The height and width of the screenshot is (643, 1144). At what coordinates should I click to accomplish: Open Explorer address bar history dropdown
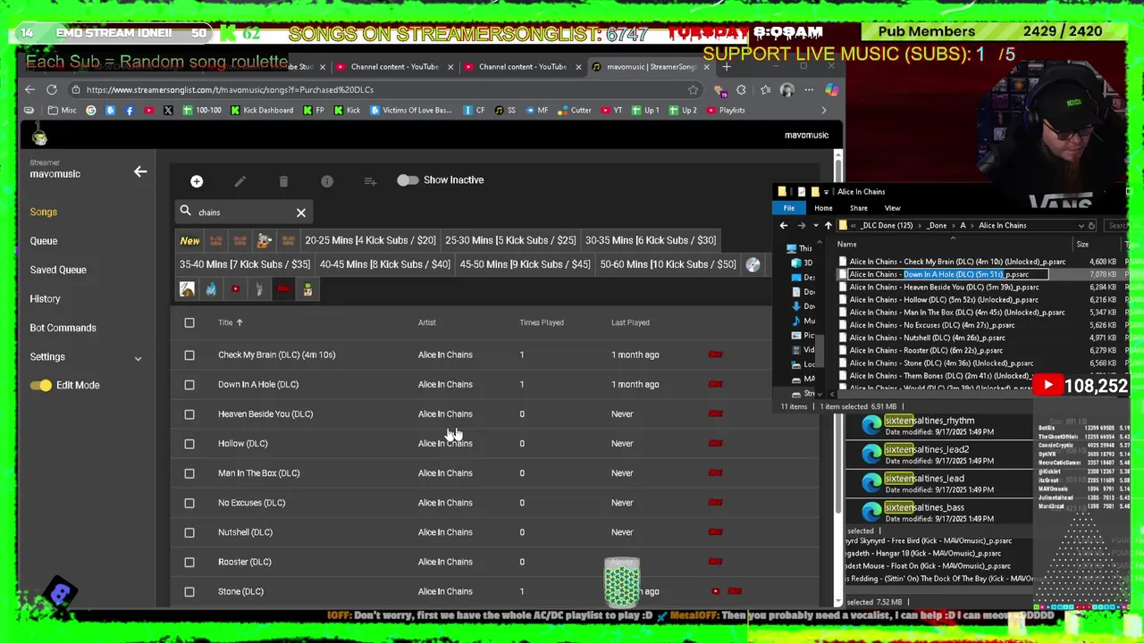(x=1081, y=226)
